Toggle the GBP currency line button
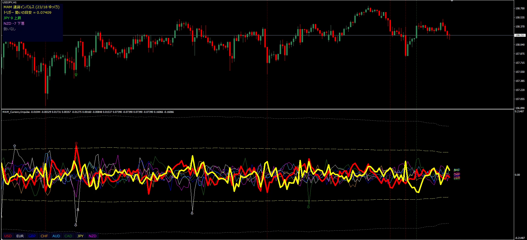The image size is (527, 240). click(32, 236)
